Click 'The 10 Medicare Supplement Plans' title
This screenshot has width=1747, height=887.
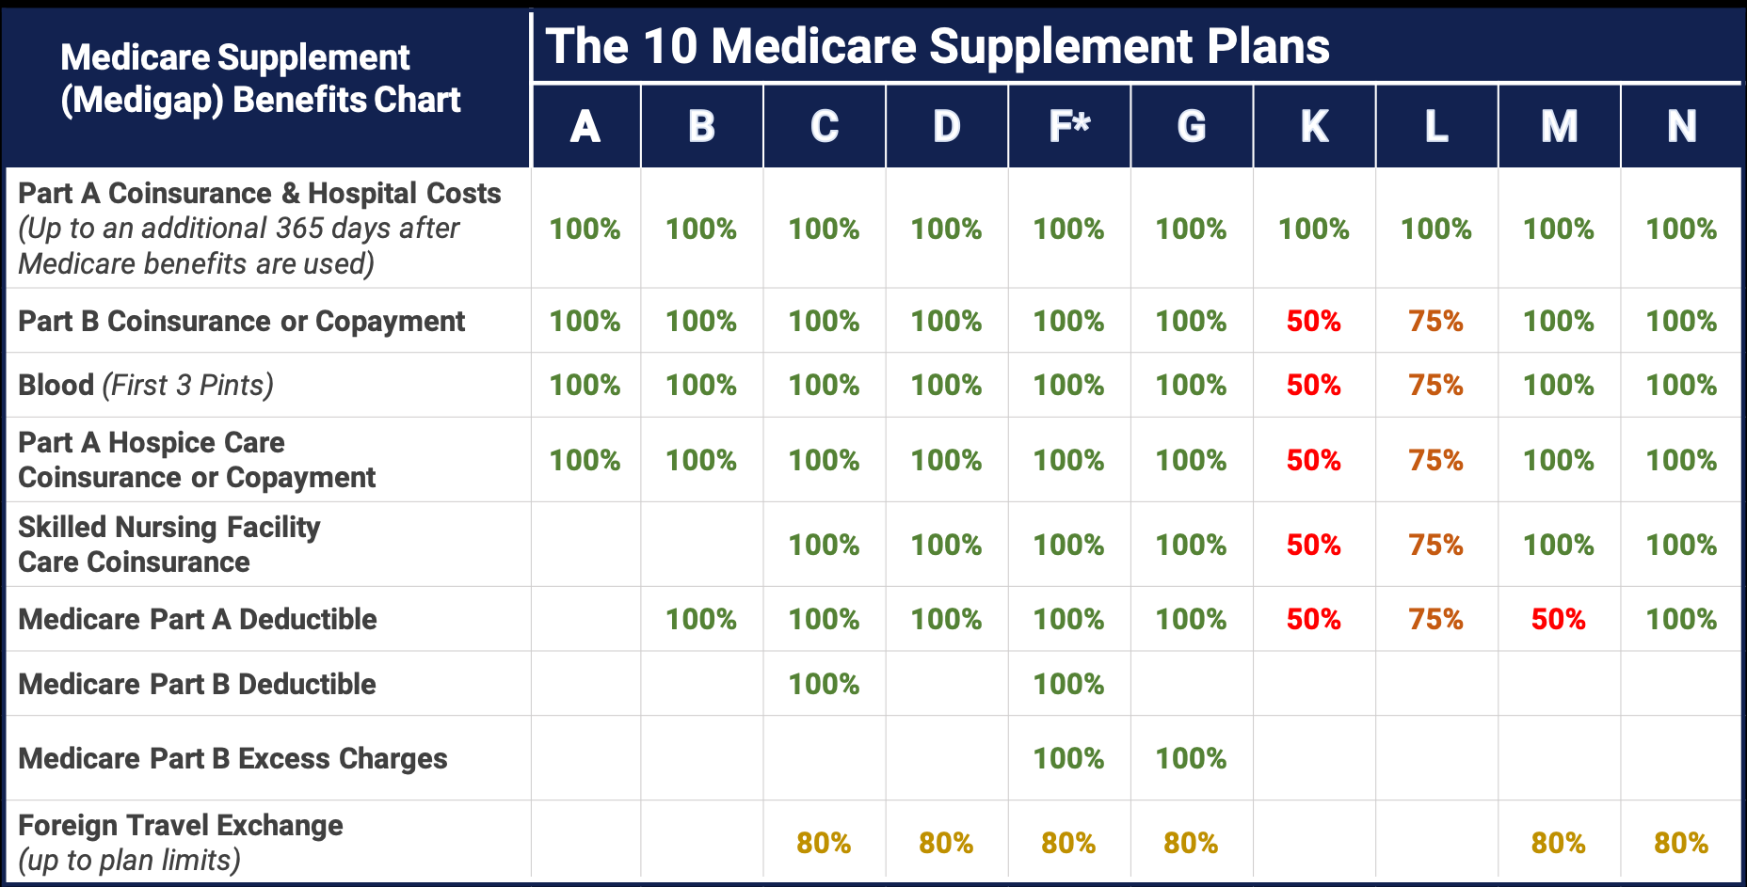pyautogui.click(x=938, y=46)
